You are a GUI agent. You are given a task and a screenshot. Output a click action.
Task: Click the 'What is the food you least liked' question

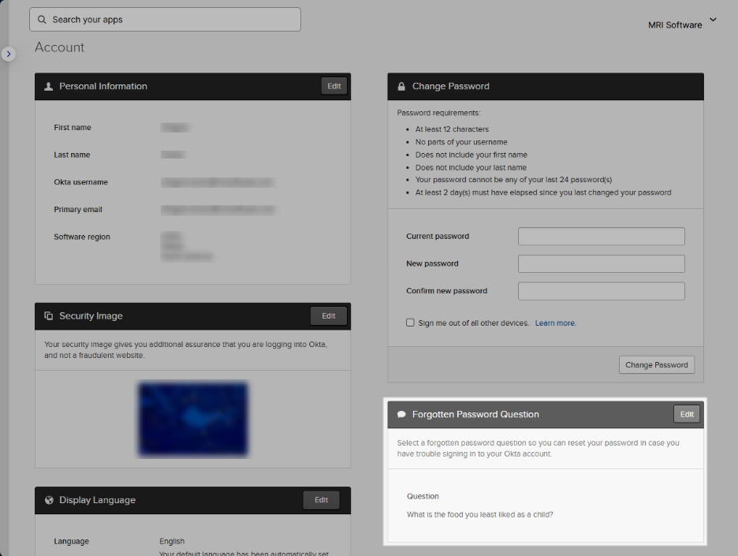[479, 514]
